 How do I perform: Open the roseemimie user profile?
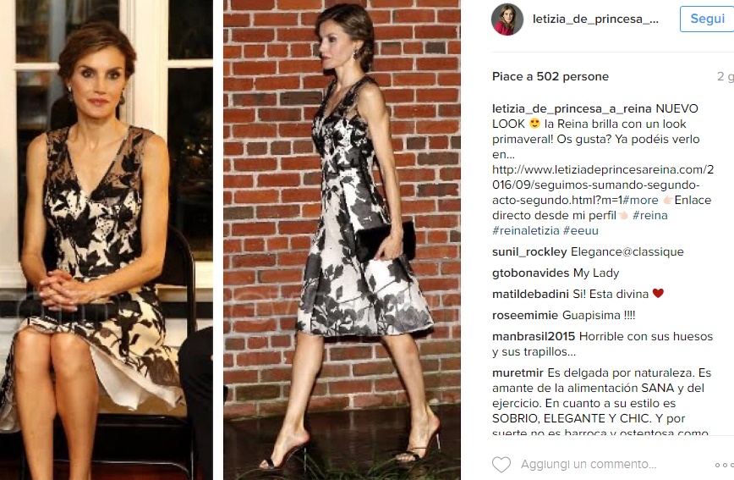coord(525,315)
